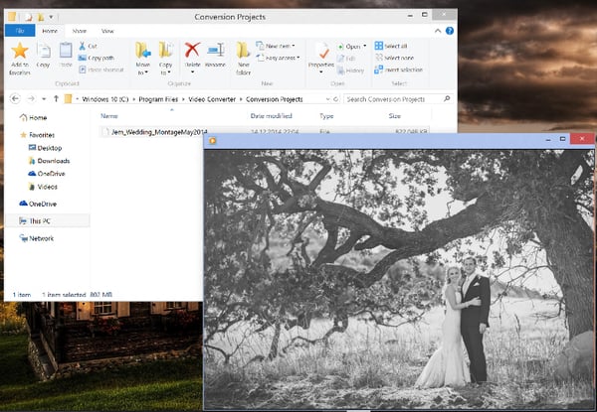Screen dimensions: 597x412
Task: Click the Forward navigation arrow
Action: tap(31, 98)
